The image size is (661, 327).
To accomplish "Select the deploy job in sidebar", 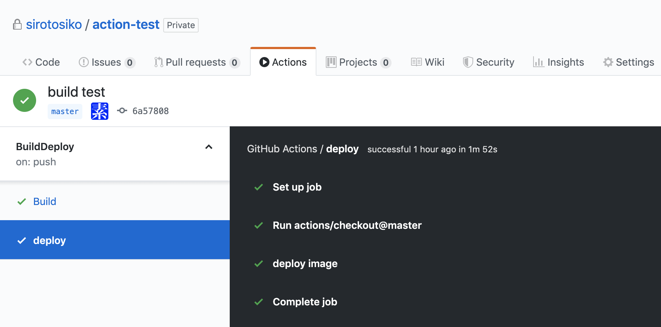I will (115, 240).
